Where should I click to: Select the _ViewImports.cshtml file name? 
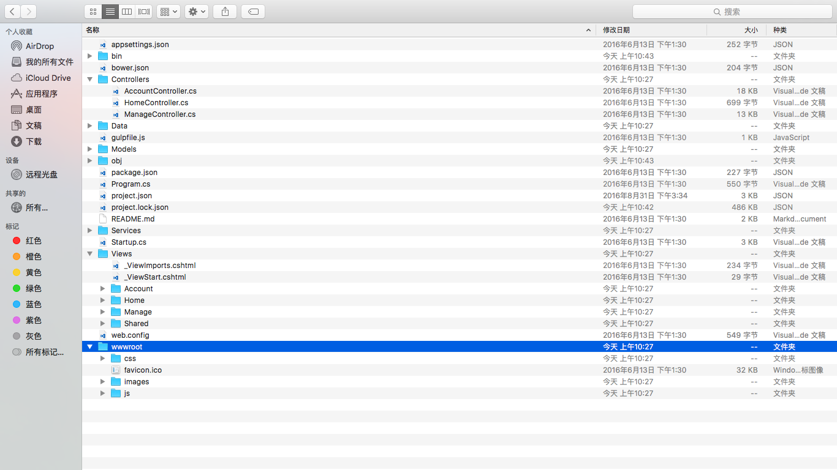point(160,265)
